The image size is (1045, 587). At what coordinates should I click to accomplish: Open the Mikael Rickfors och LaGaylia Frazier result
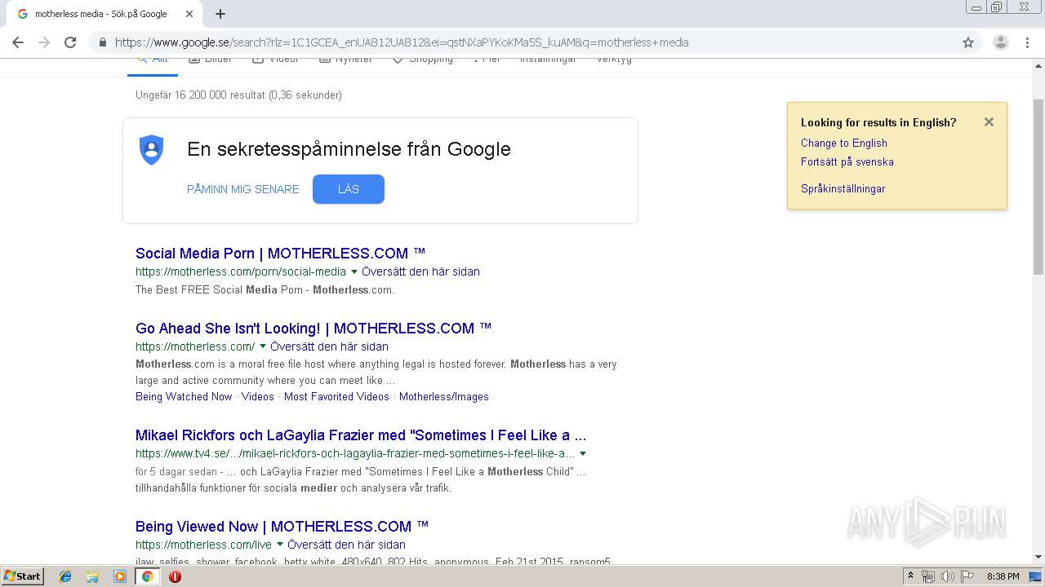361,435
